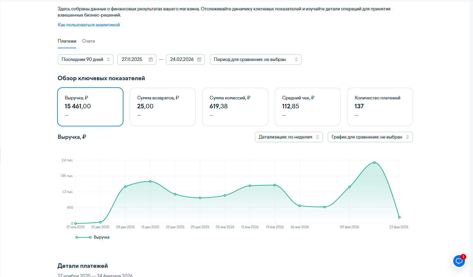
Task: Open the end date calendar icon
Action: [199, 59]
